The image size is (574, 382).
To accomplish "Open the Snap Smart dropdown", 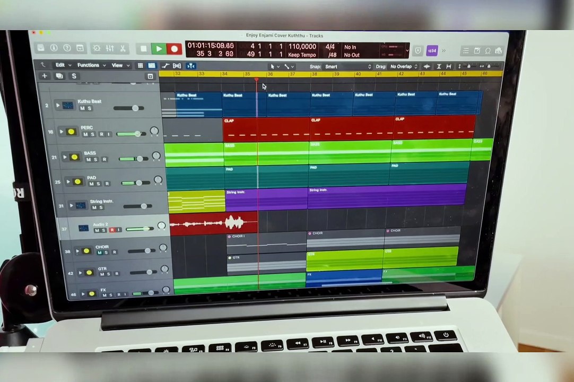I will pos(348,67).
